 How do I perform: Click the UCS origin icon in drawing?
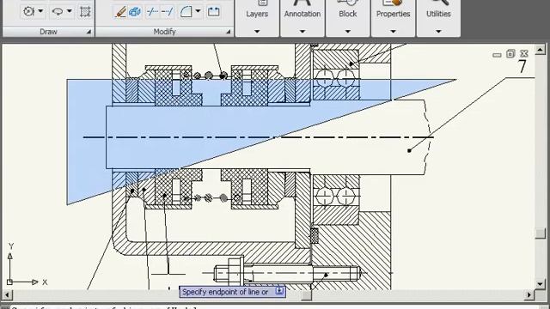pyautogui.click(x=9, y=282)
